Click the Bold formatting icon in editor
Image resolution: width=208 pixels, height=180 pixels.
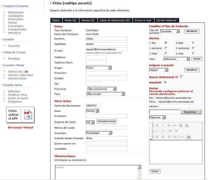(x=157, y=126)
